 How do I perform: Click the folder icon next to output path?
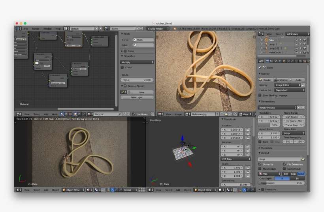tap(303, 159)
